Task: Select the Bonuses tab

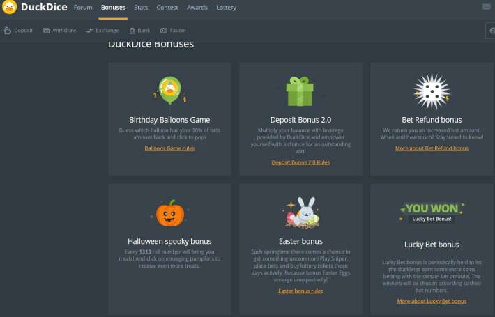Action: pyautogui.click(x=113, y=8)
